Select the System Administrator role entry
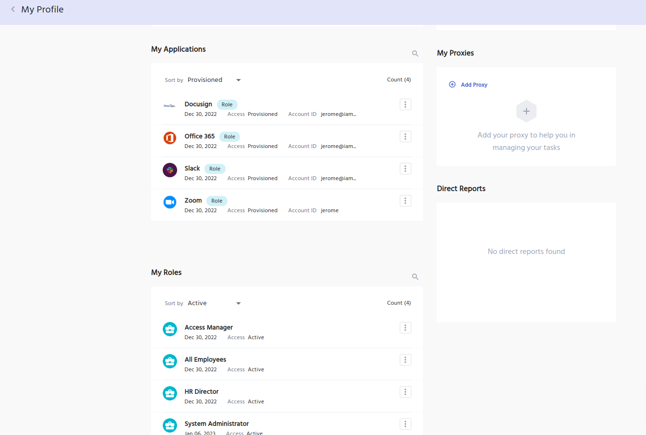Viewport: 646px width, 435px height. tap(216, 424)
